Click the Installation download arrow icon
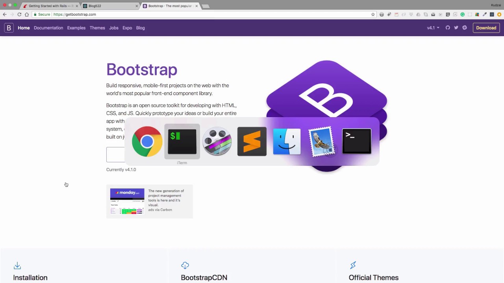Viewport: 504px width, 283px height. 17,266
